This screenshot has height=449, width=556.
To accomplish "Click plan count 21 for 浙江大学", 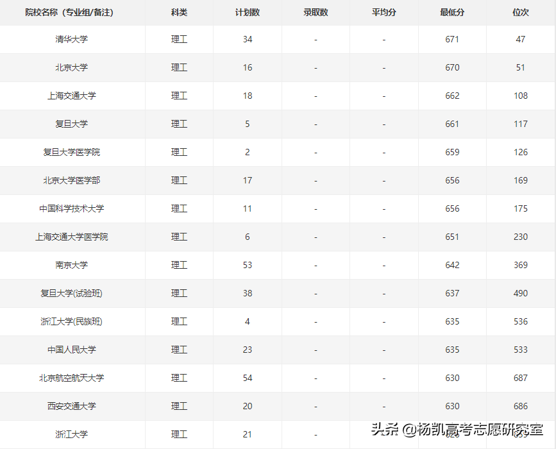I will pyautogui.click(x=248, y=434).
